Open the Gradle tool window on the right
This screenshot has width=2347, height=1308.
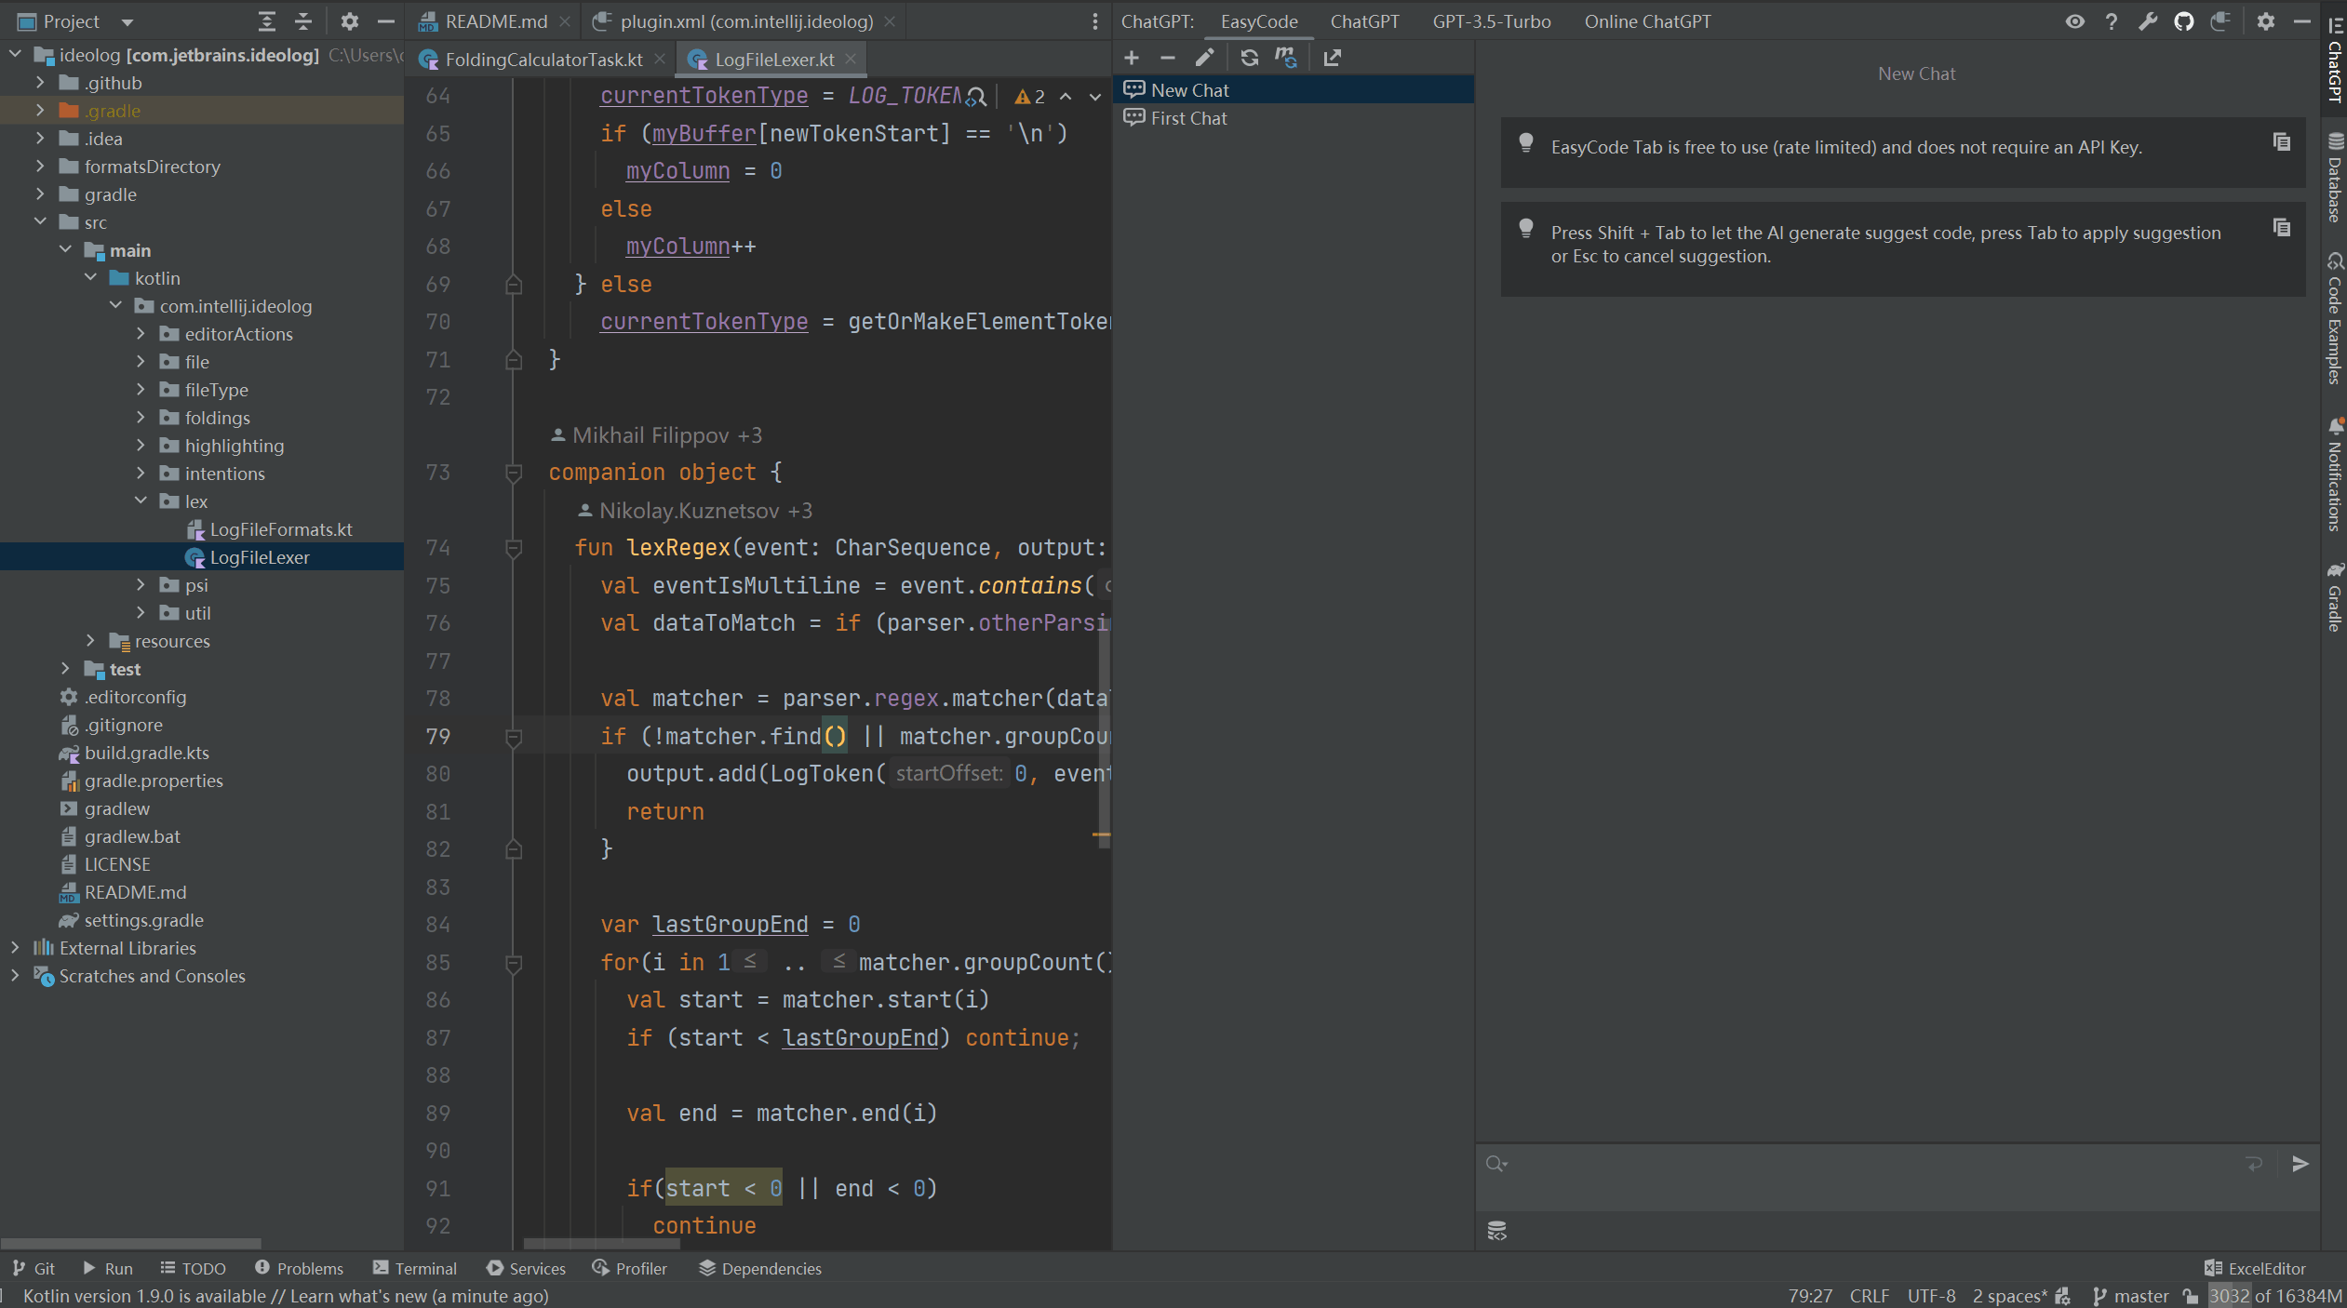click(x=2334, y=605)
